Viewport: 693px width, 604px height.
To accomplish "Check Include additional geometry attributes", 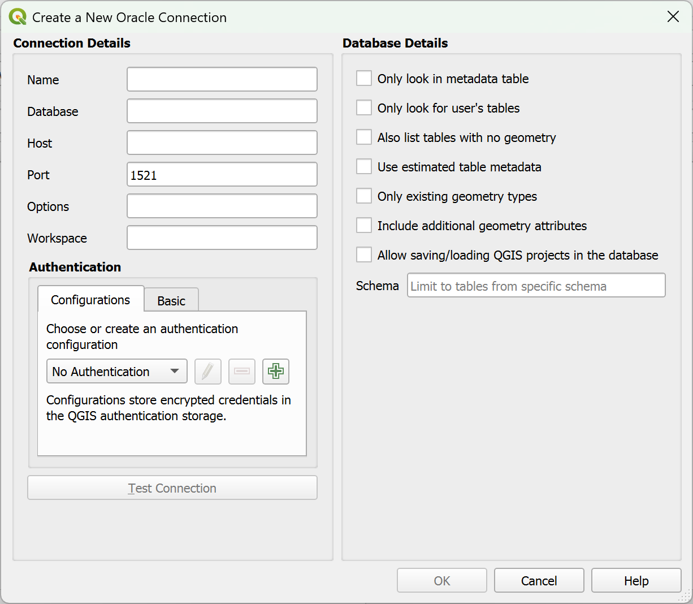I will 364,226.
